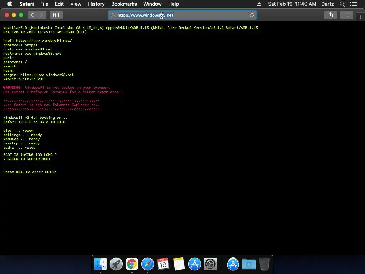The width and height of the screenshot is (365, 274).
Task: Open Safari compass icon in the Dock
Action: click(x=148, y=264)
